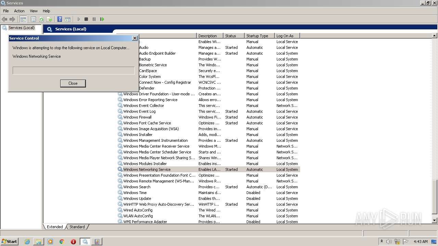Open the Action menu
The width and height of the screenshot is (438, 246).
click(x=19, y=11)
